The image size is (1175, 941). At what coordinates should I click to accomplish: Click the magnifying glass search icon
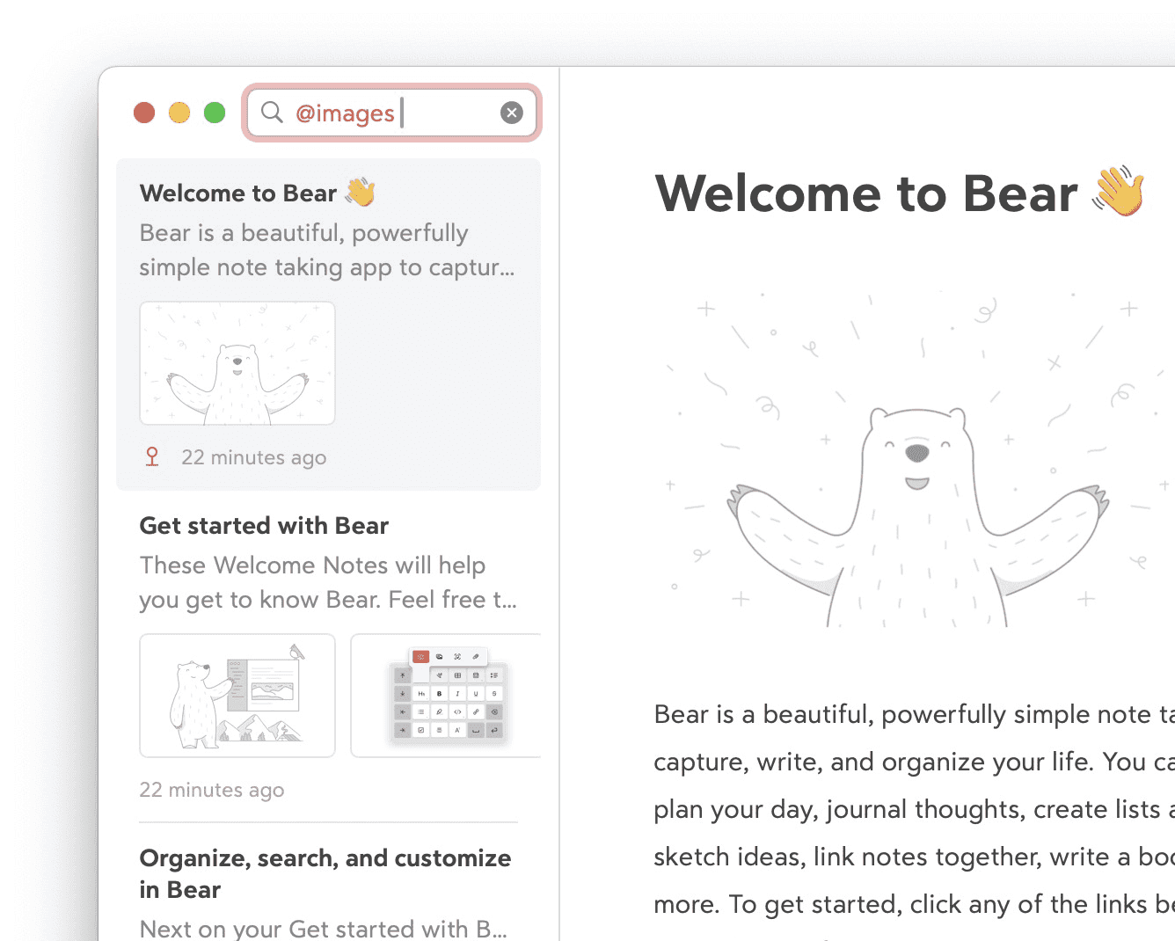[x=272, y=112]
